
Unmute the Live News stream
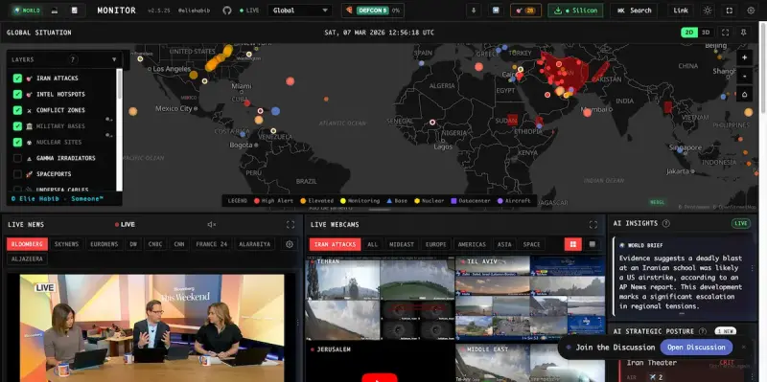tap(211, 225)
